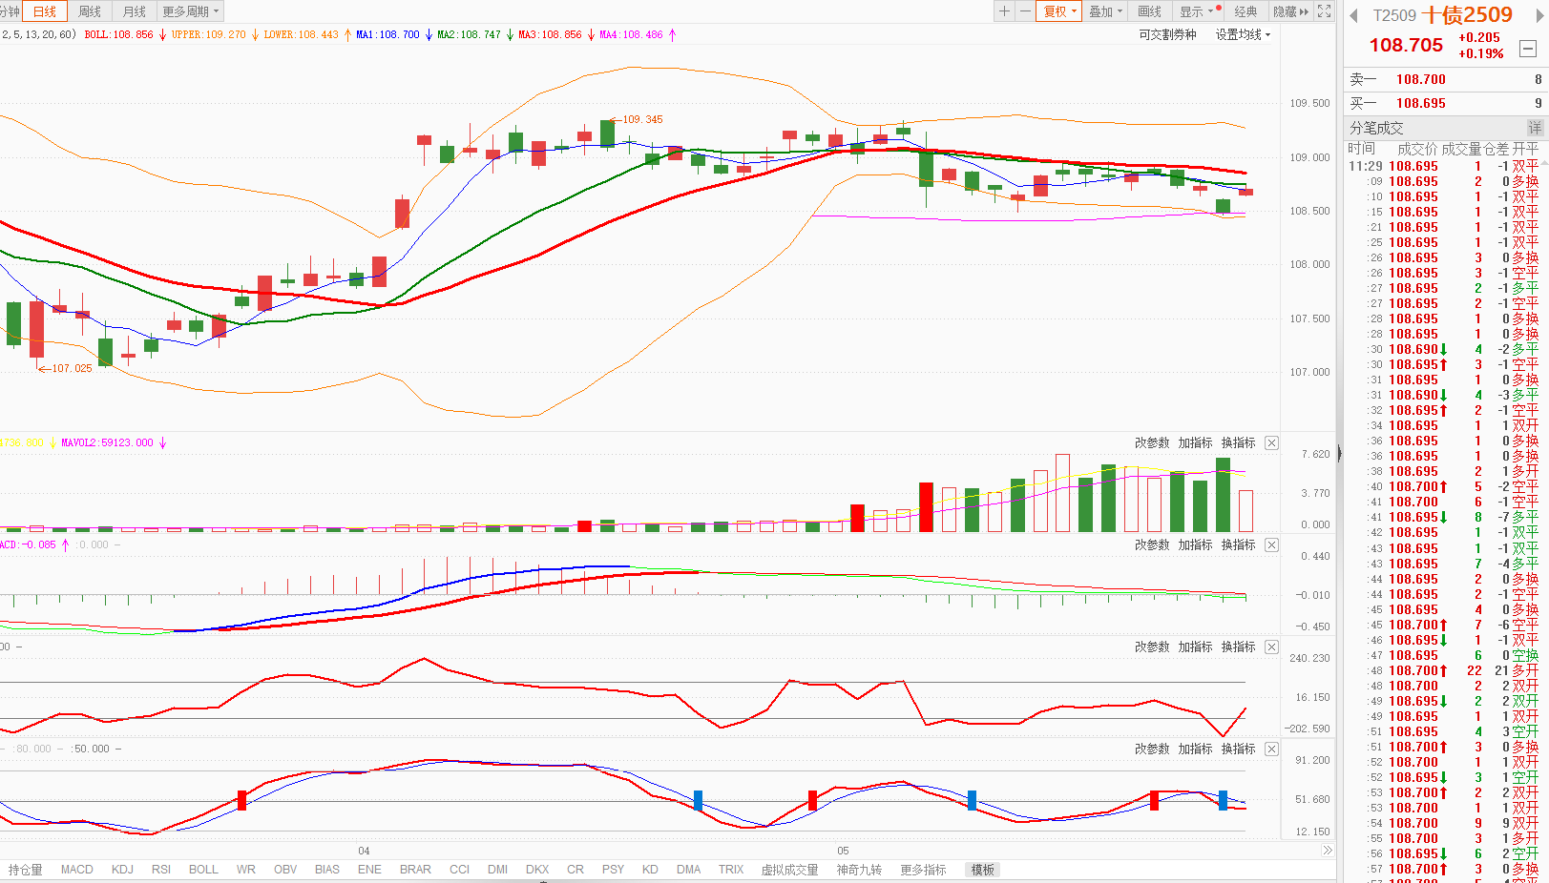Screen dimensions: 1549x883
Task: Click the back arrow beside T2509
Action: click(x=1353, y=15)
